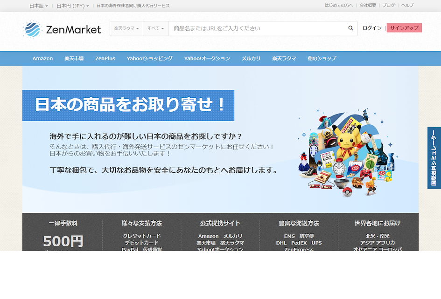Open the 会社概要 link
The width and height of the screenshot is (441, 299).
click(x=368, y=5)
